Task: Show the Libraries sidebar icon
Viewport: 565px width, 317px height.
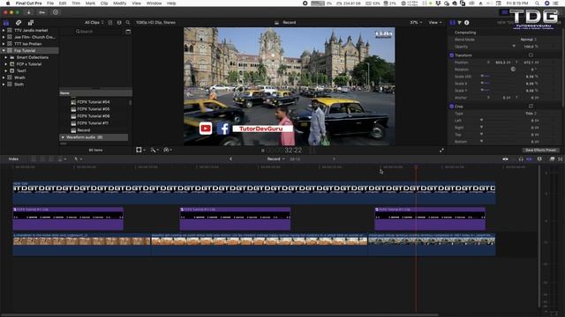Action: click(x=6, y=23)
